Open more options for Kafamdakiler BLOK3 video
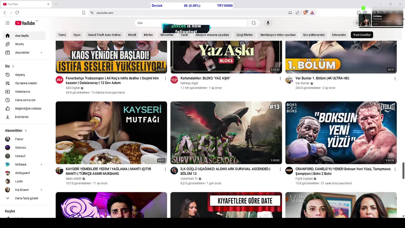This screenshot has width=405, height=228. [280, 79]
